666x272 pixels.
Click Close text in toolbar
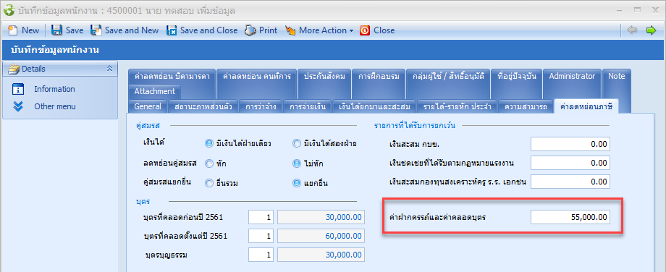pos(384,30)
